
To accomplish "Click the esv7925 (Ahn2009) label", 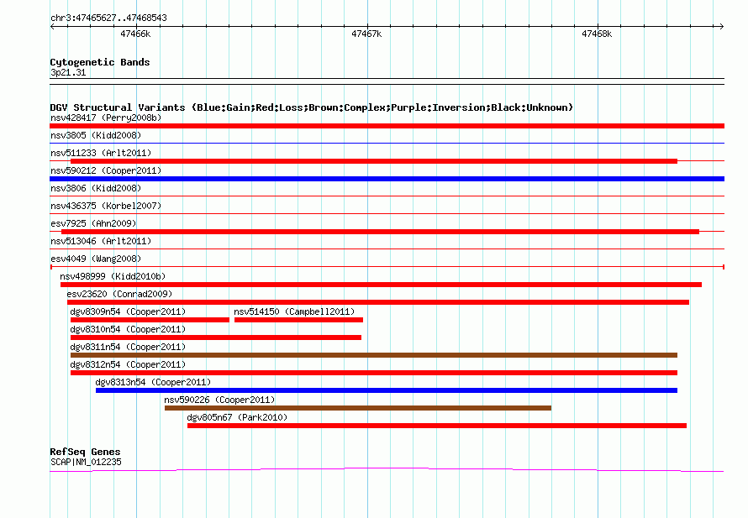I will (x=93, y=223).
